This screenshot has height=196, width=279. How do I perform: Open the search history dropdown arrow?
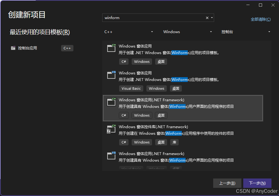click(212, 18)
